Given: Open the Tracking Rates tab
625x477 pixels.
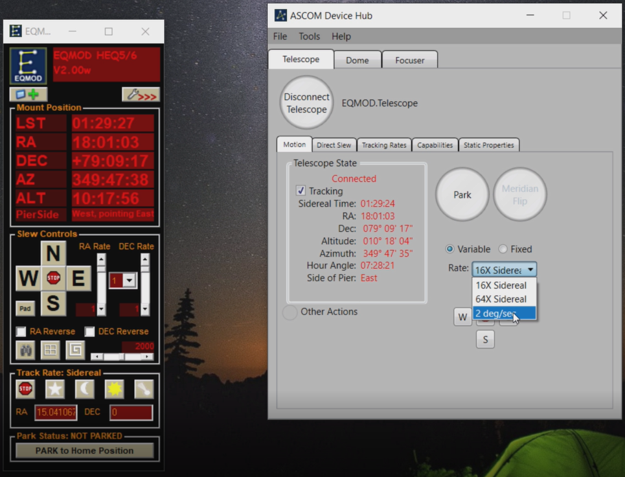Looking at the screenshot, I should tap(384, 145).
